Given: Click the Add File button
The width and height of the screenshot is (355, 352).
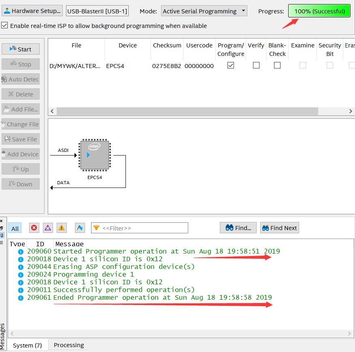Looking at the screenshot, I should click(x=21, y=109).
